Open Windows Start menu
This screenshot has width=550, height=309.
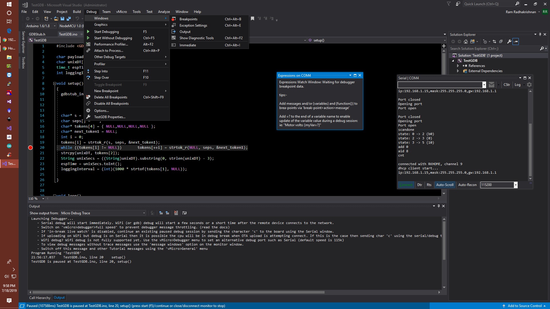pyautogui.click(x=9, y=4)
